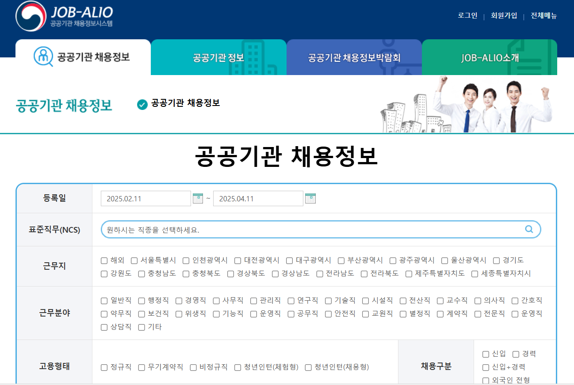
Task: Switch to the JOB-ALIO소개 tab
Action: (490, 57)
